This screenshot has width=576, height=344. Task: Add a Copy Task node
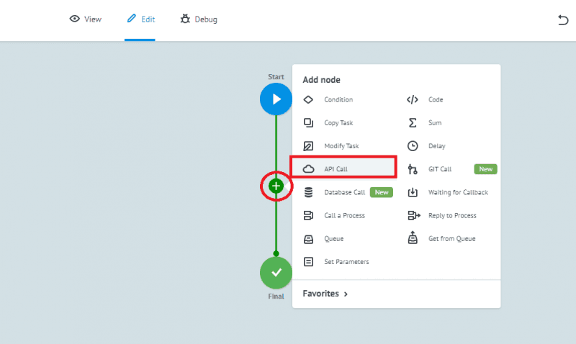tap(338, 122)
